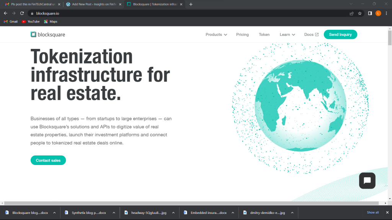Viewport: 392px width, 220px height.
Task: Open the browser side panel icon
Action: (x=370, y=13)
